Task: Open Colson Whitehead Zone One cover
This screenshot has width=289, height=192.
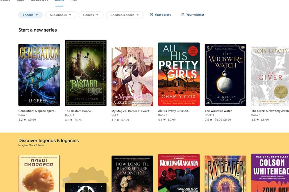Action: (270, 173)
